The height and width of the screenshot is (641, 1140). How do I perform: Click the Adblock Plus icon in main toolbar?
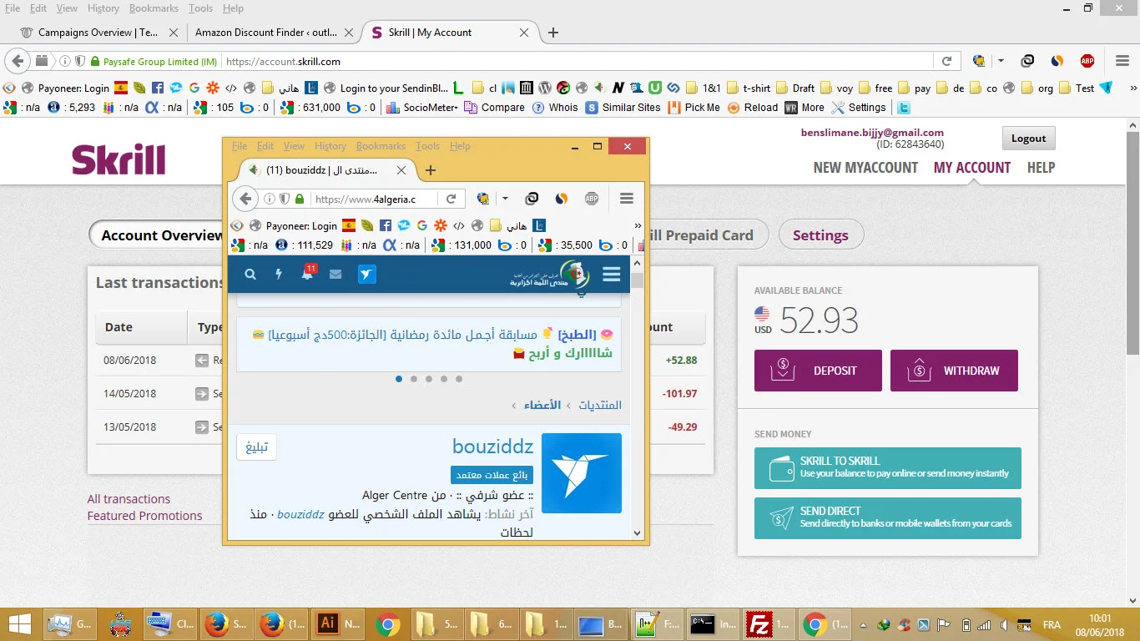click(1087, 61)
